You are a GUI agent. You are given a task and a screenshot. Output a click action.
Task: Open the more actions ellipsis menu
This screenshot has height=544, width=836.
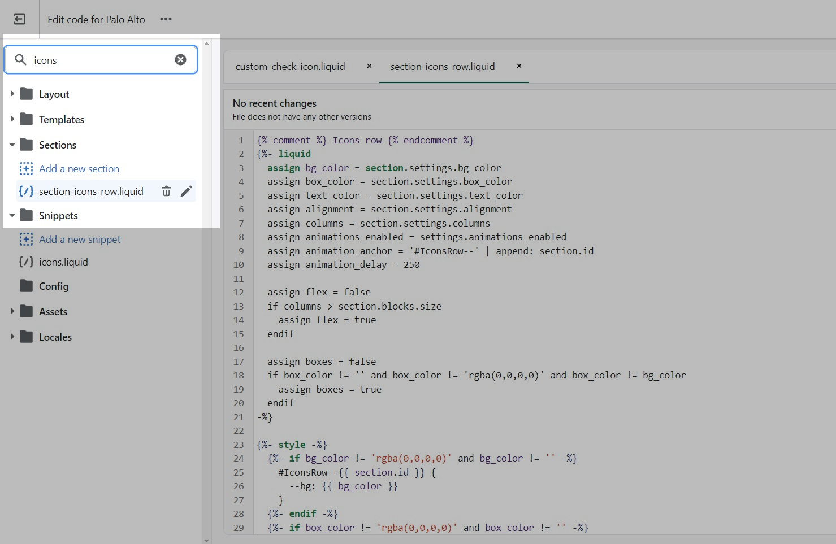[166, 19]
